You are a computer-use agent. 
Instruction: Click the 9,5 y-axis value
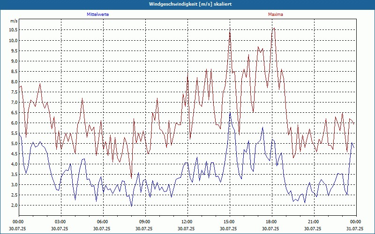(x=14, y=51)
